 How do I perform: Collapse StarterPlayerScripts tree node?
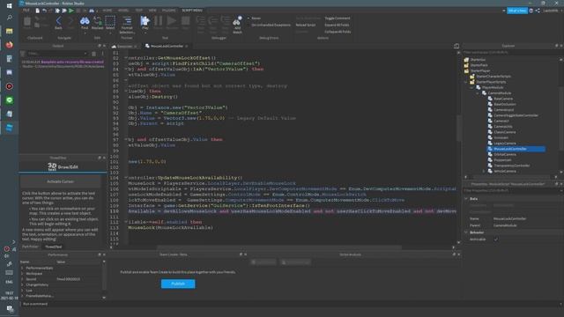(466, 82)
